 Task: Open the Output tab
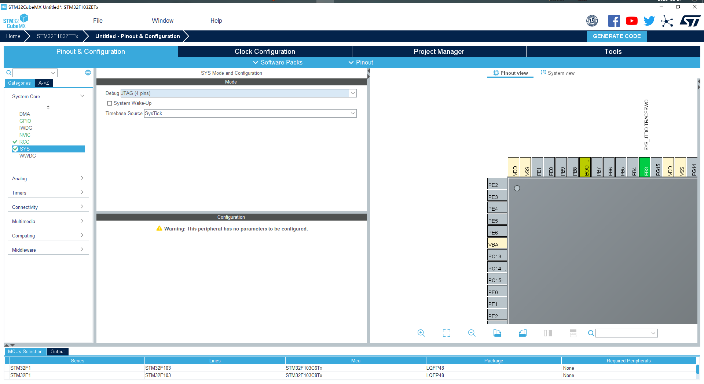click(58, 351)
